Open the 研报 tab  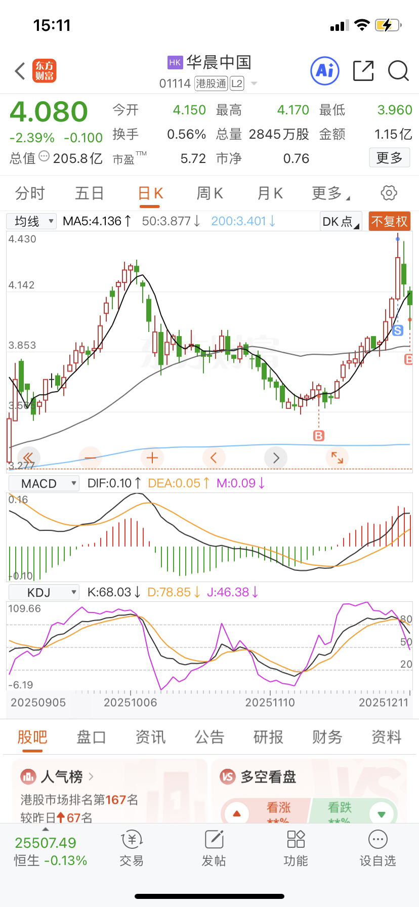pyautogui.click(x=268, y=737)
